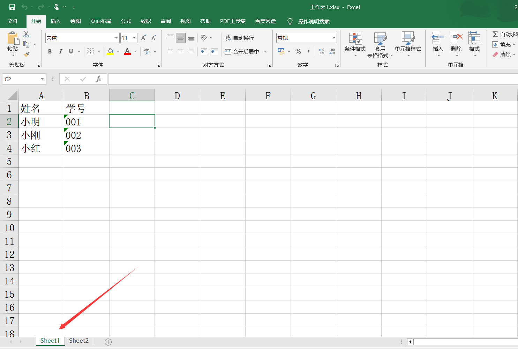
Task: Switch to the 公式 Formulas tab
Action: pyautogui.click(x=126, y=21)
